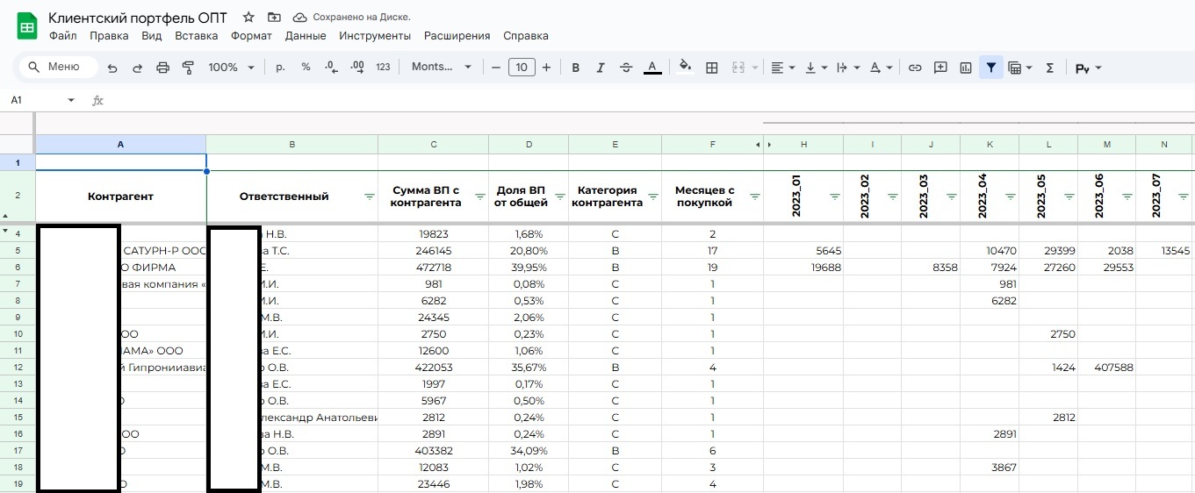Viewport: 1195px width, 493px height.
Task: Click the functions sigma icon
Action: tap(1049, 68)
